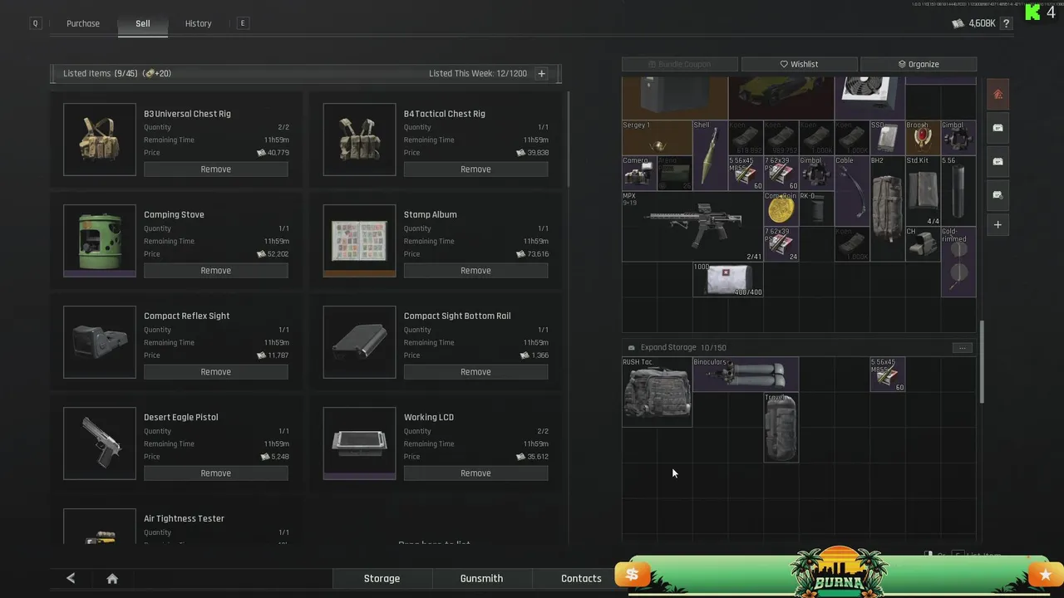Viewport: 1064px width, 598px height.
Task: Remove the B4 Tactical Chest Rig listing
Action: 475,169
